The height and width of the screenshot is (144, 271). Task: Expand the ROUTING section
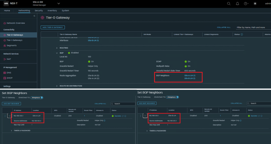[57, 48]
